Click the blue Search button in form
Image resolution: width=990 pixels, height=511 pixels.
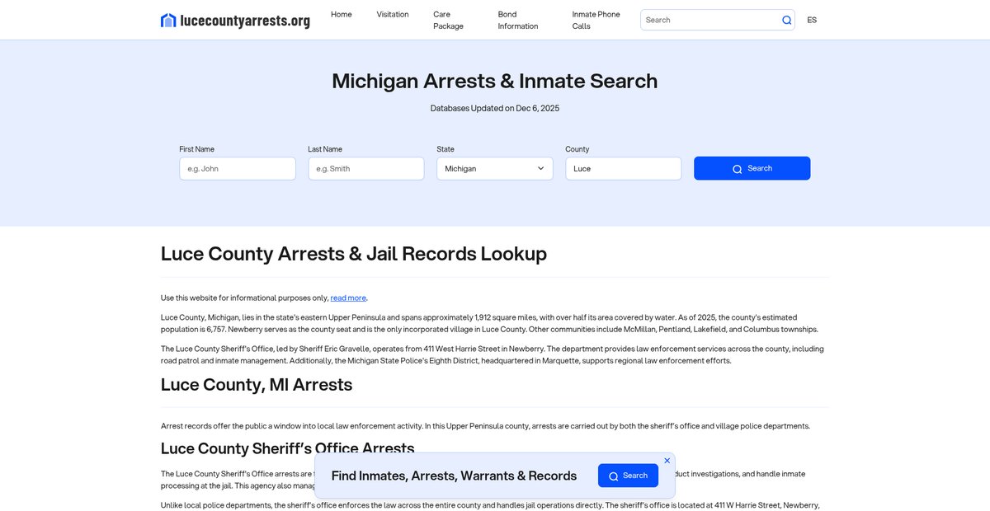752,168
